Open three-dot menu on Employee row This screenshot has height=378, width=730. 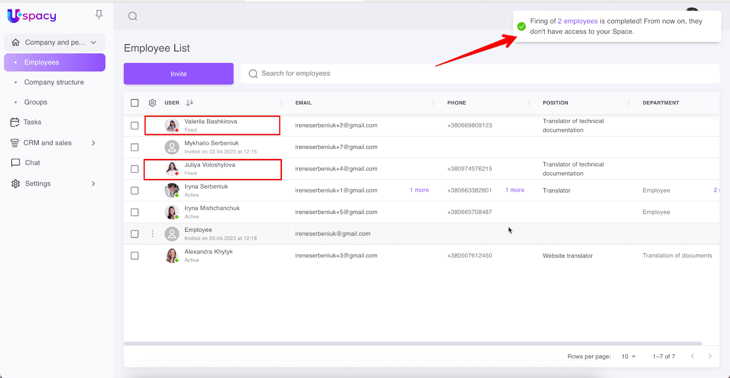[x=152, y=234]
